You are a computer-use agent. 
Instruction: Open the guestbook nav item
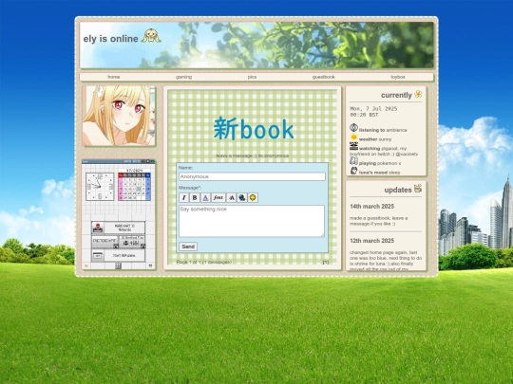pos(324,77)
